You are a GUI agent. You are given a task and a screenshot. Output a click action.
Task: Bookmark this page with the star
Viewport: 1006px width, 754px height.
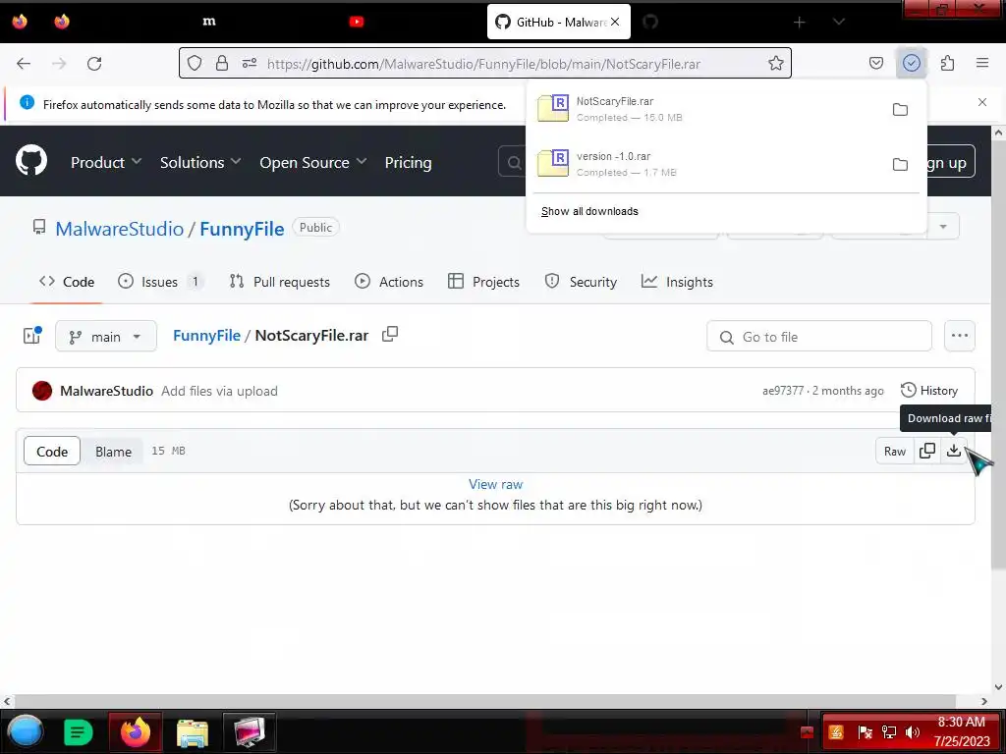(776, 63)
